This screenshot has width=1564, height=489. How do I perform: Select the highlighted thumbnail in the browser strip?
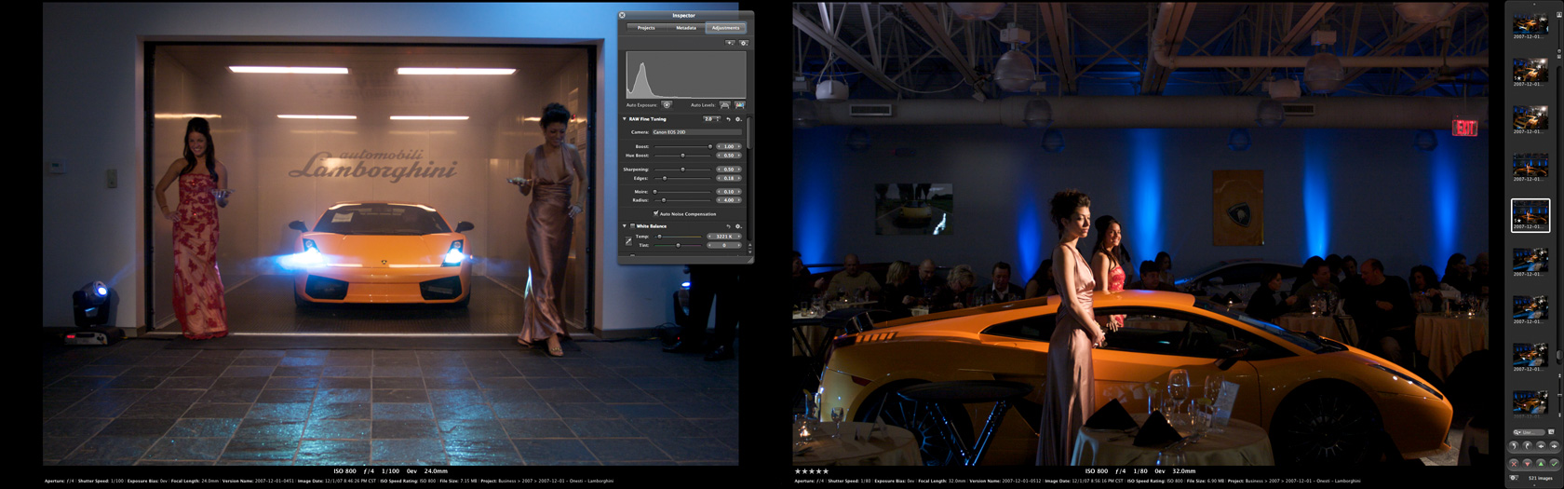1530,215
